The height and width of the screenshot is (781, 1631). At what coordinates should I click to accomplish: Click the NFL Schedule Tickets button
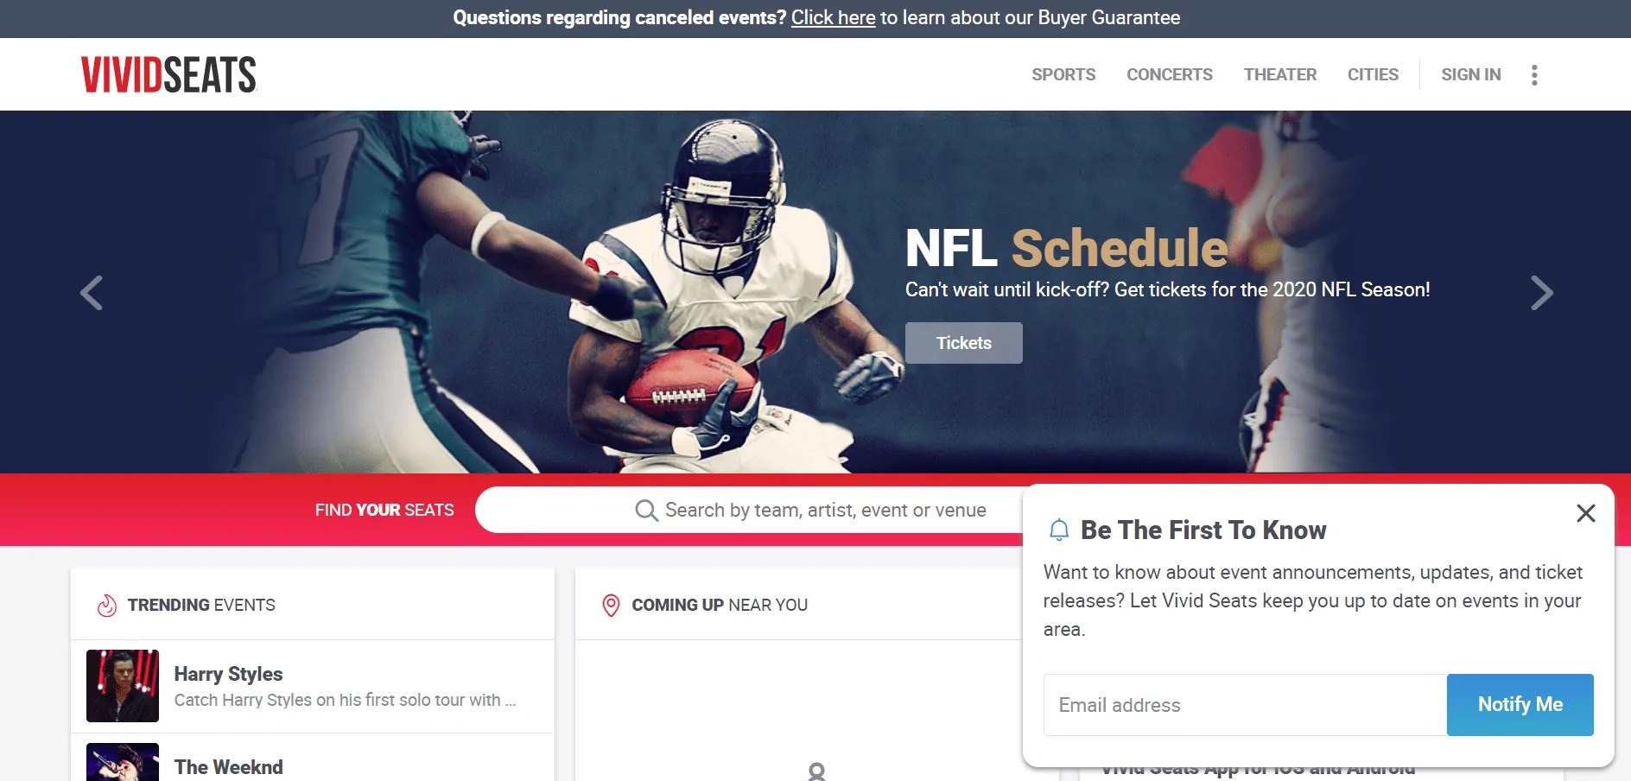(x=964, y=343)
